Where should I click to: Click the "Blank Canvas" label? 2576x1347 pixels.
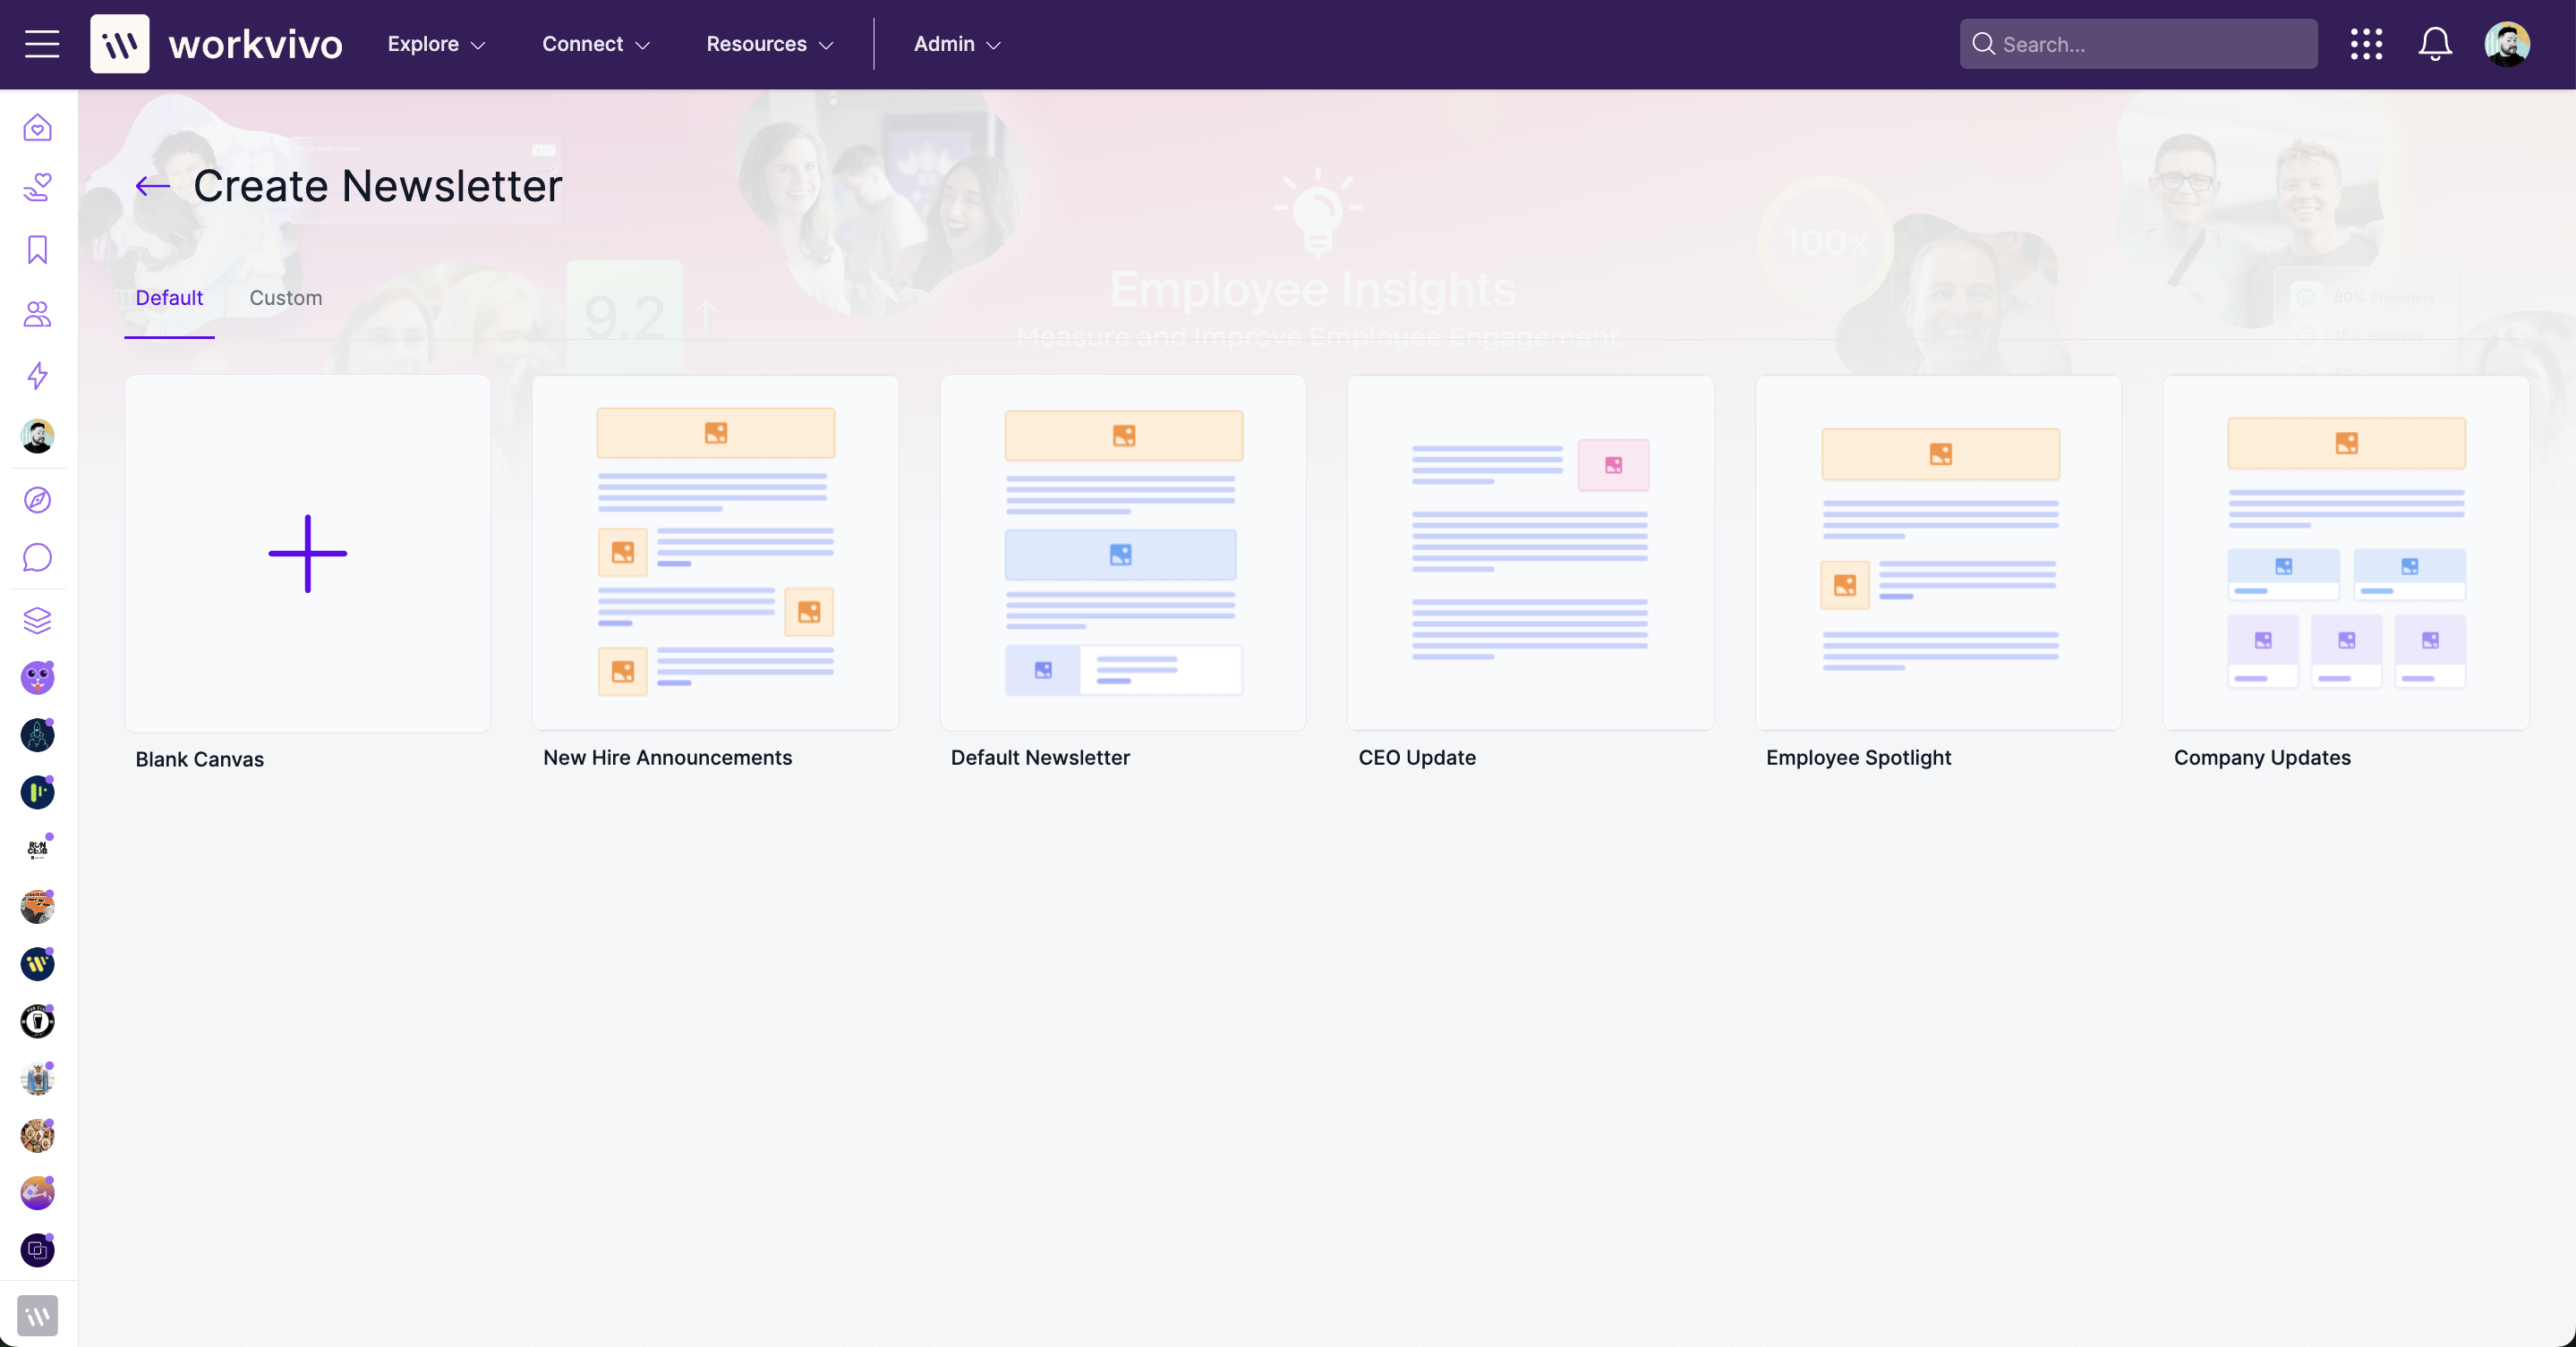tap(200, 759)
